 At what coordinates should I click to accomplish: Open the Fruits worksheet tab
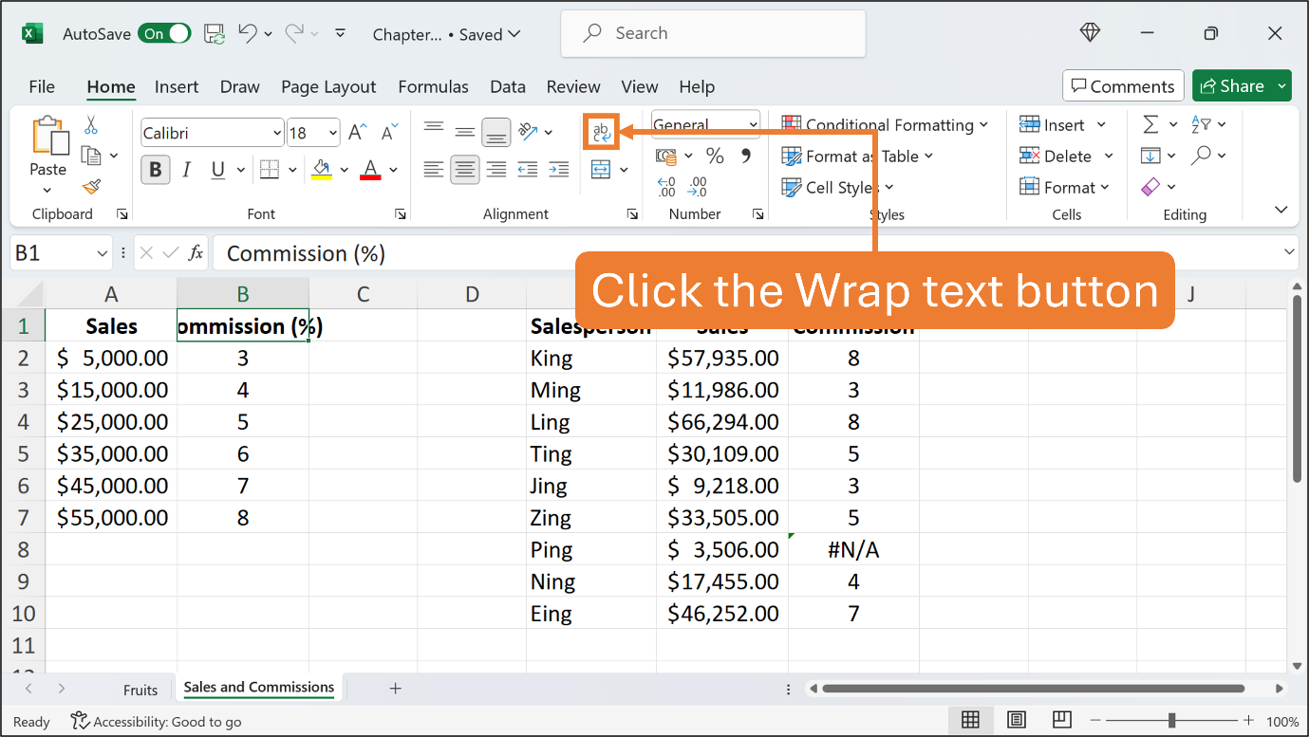point(140,690)
